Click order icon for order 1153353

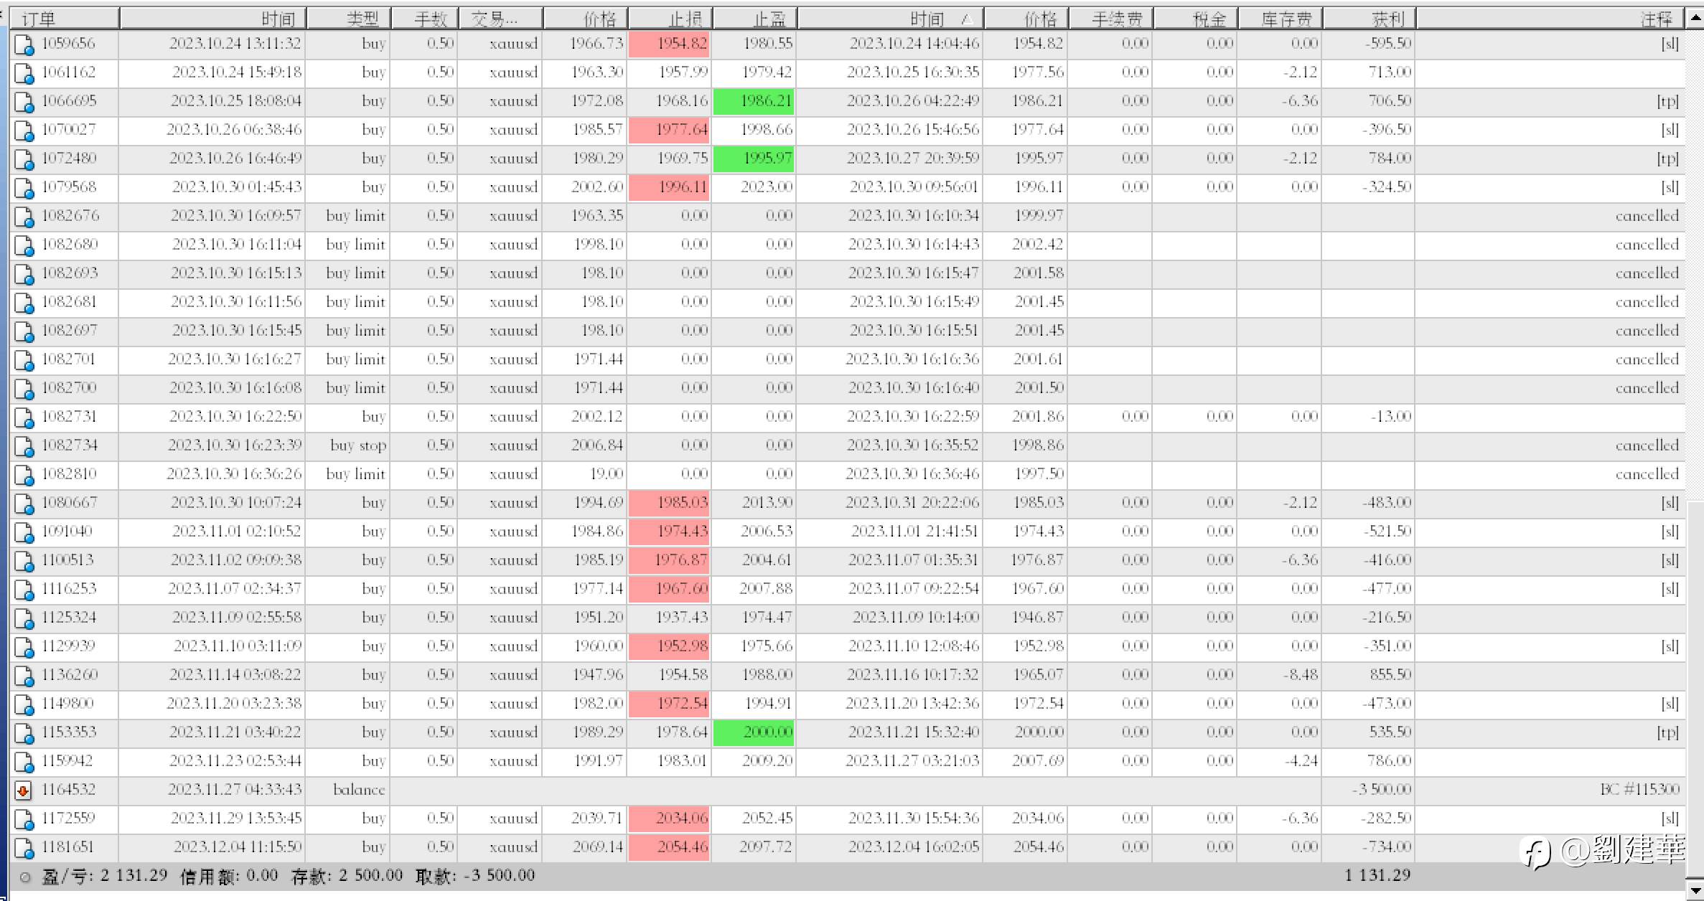click(x=24, y=733)
